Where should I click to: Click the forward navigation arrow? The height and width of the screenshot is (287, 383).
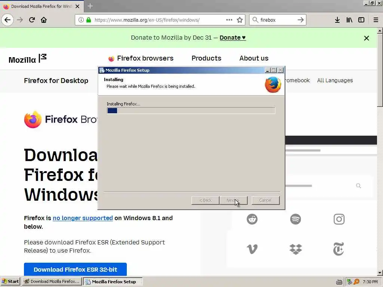[20, 20]
